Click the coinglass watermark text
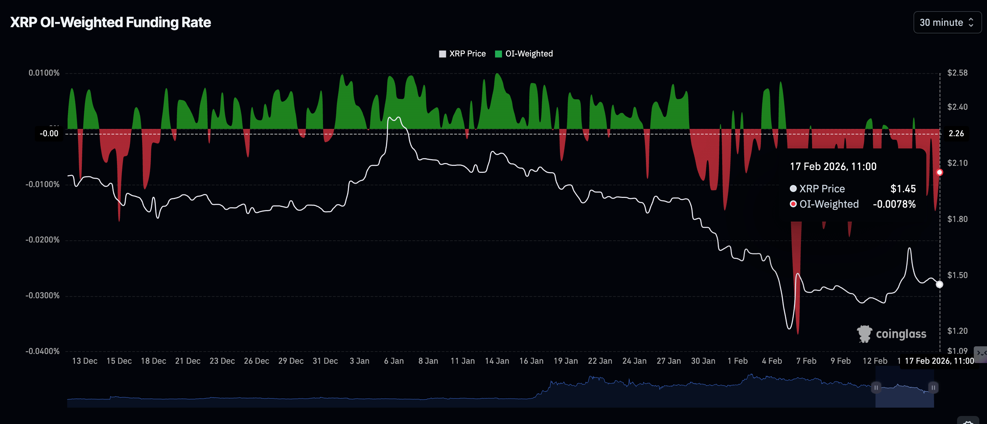Viewport: 987px width, 424px height. click(901, 334)
